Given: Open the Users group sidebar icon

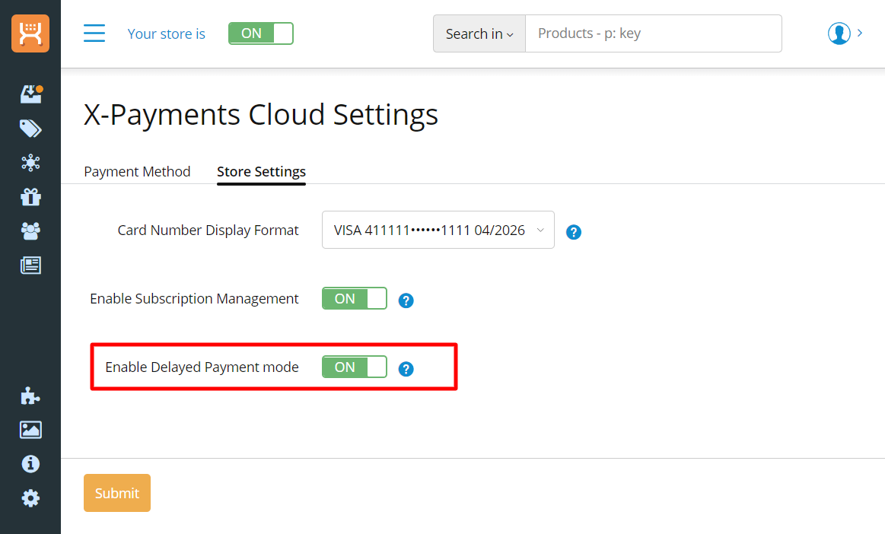Looking at the screenshot, I should tap(30, 231).
